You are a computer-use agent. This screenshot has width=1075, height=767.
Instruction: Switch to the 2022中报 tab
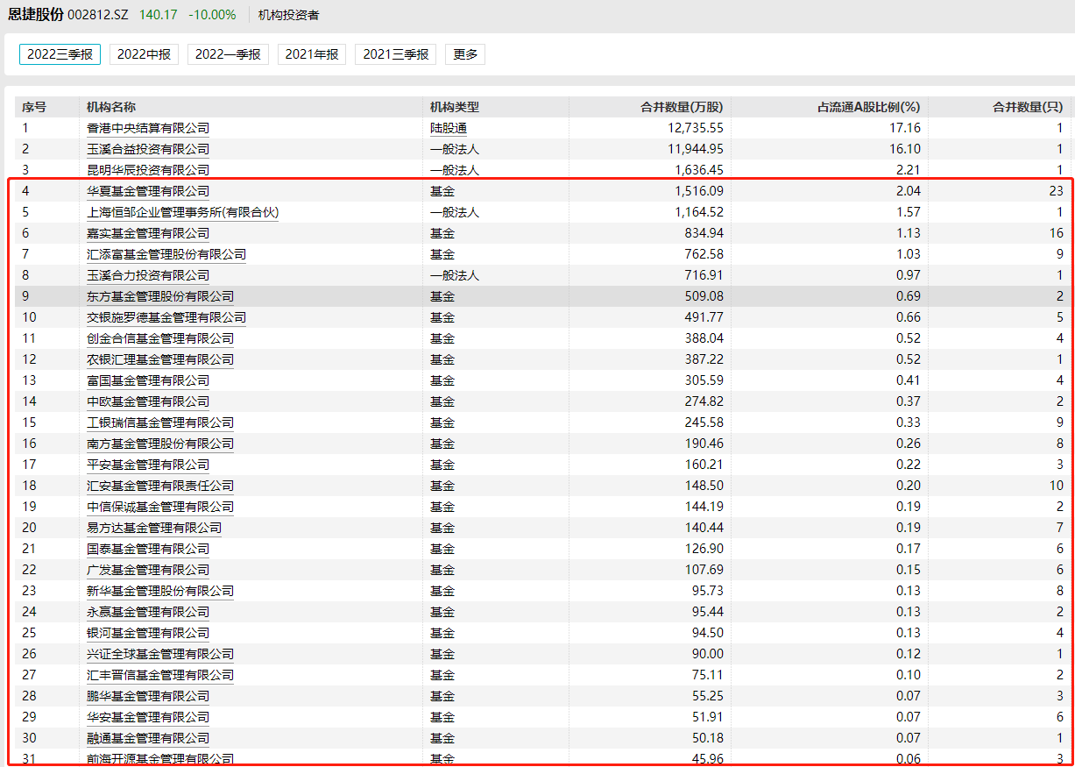(x=144, y=54)
